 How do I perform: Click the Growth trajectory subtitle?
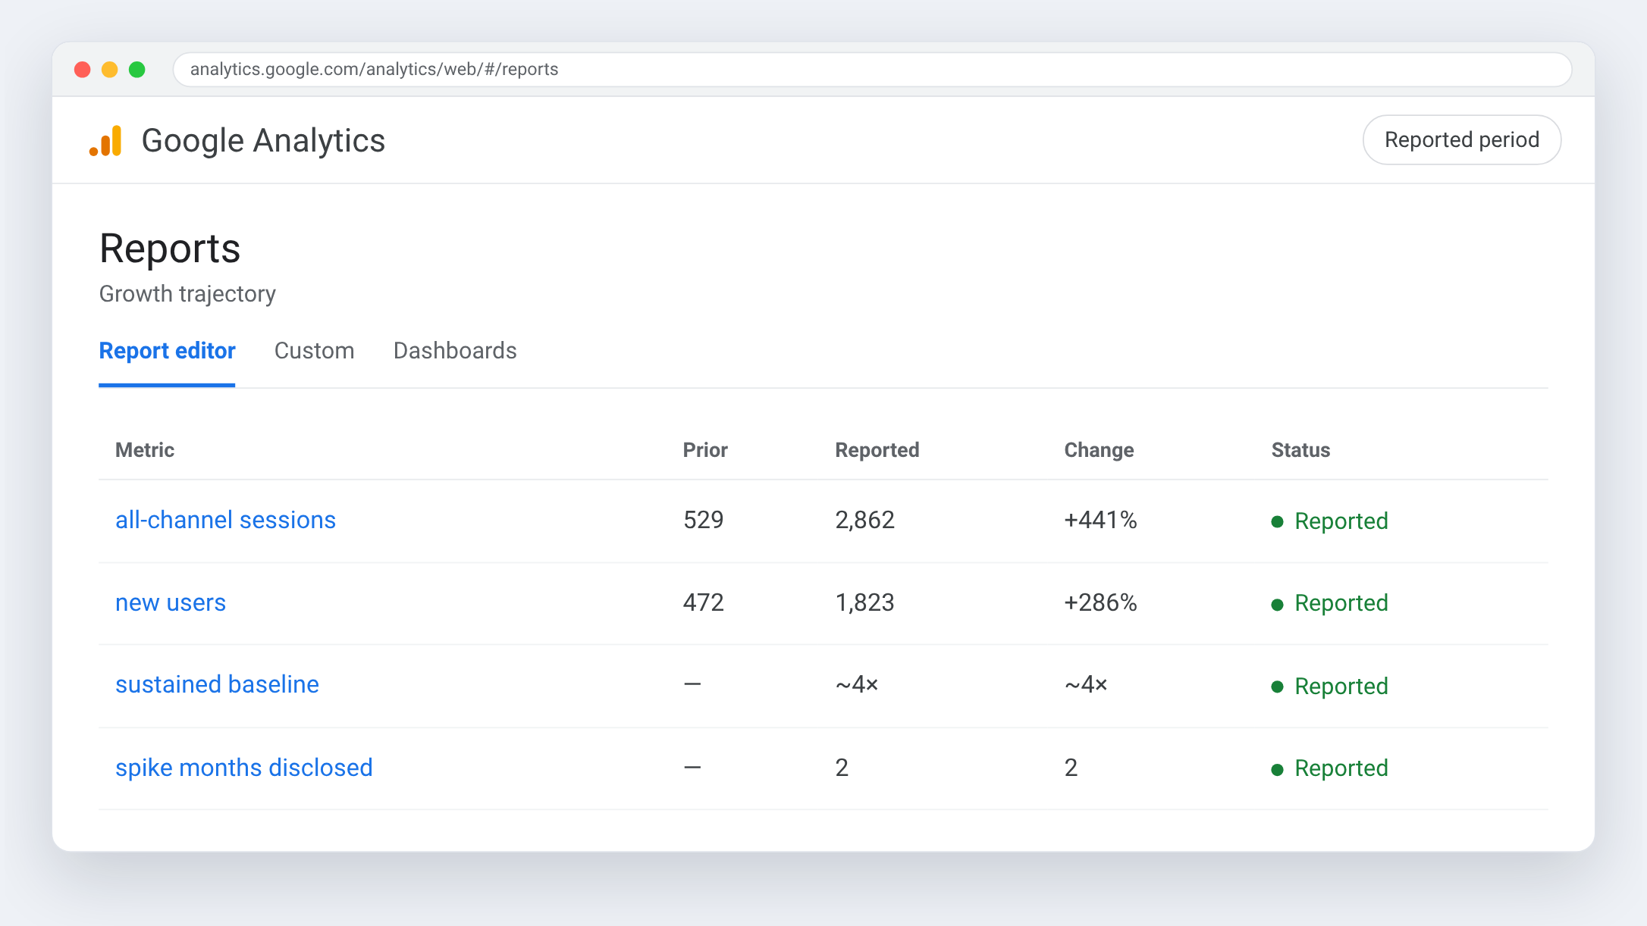click(187, 294)
